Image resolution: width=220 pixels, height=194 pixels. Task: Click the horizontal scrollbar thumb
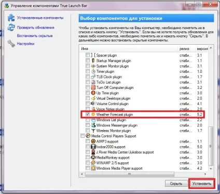130,174
